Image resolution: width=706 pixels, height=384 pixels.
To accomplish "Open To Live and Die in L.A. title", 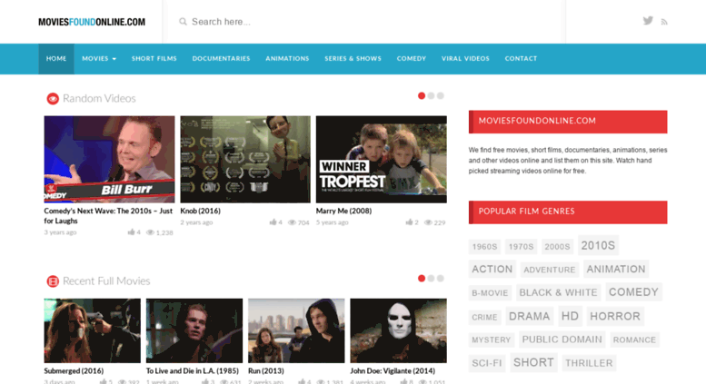I will click(x=193, y=371).
